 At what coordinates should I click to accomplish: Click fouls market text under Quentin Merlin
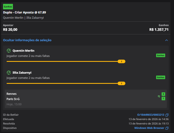(28, 56)
